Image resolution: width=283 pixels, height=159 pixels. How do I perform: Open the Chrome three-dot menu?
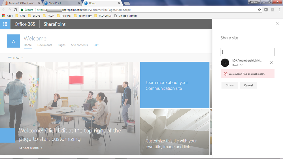pos(279,10)
